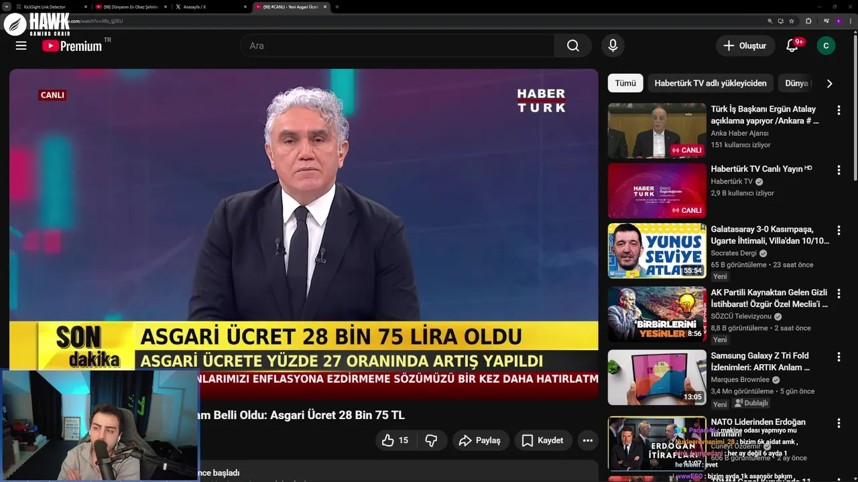Select 'Habertürk TV adlı yükleyiciden' filter chip

(711, 83)
